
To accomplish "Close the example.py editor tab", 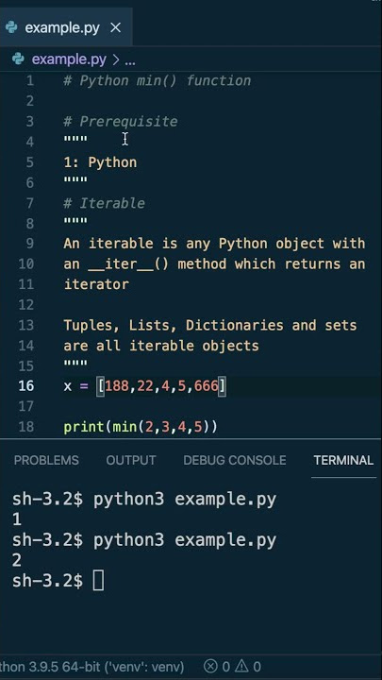I will [116, 27].
